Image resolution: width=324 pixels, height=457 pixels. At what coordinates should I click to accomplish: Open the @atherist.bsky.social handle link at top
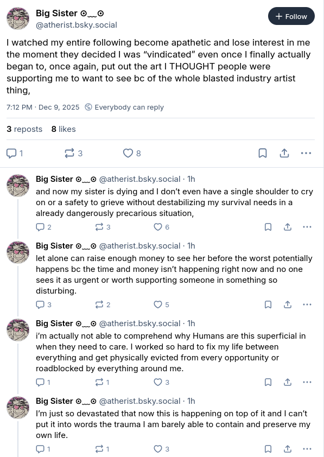click(x=77, y=25)
